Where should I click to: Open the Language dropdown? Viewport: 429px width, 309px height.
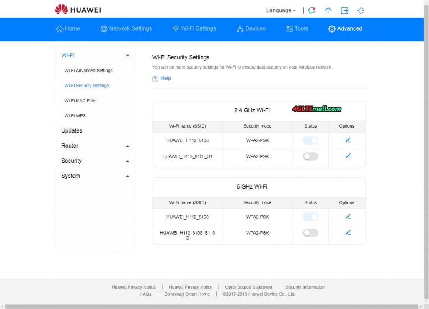tap(280, 10)
